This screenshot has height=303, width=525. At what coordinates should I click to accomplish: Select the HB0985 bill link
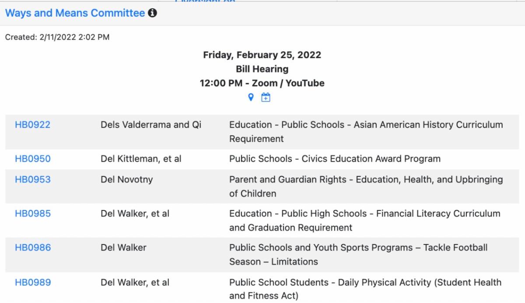(x=33, y=213)
